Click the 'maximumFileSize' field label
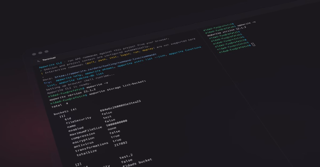Image resolution: width=320 pixels, height=167 pixels. (x=86, y=131)
